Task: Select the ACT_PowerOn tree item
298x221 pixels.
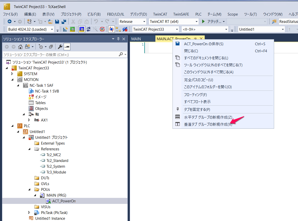Action: (64, 201)
